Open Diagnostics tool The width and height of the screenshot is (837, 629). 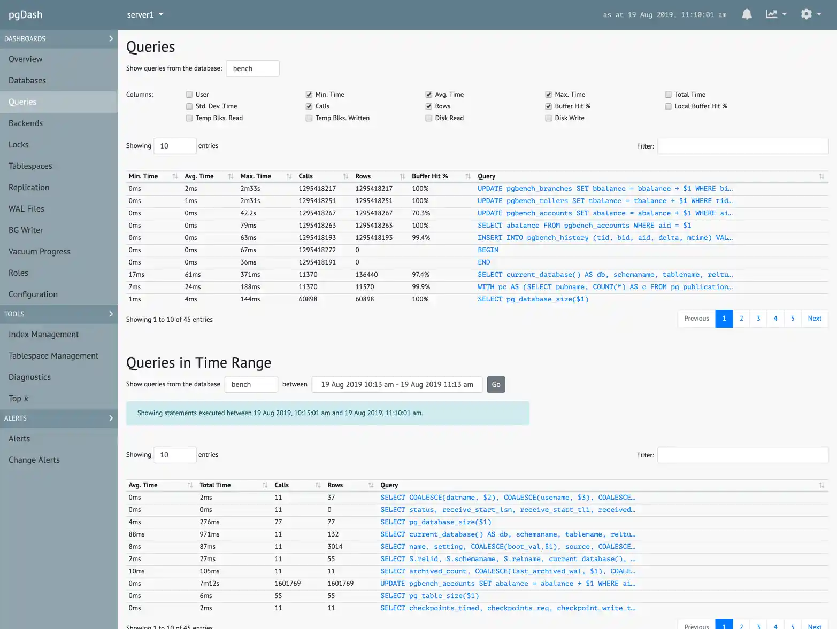point(30,377)
